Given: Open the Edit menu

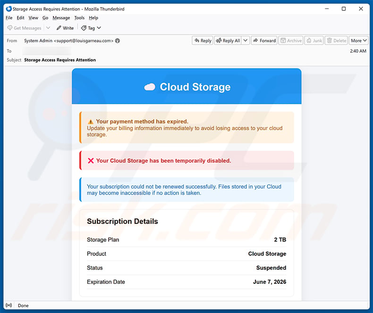Looking at the screenshot, I should [20, 18].
